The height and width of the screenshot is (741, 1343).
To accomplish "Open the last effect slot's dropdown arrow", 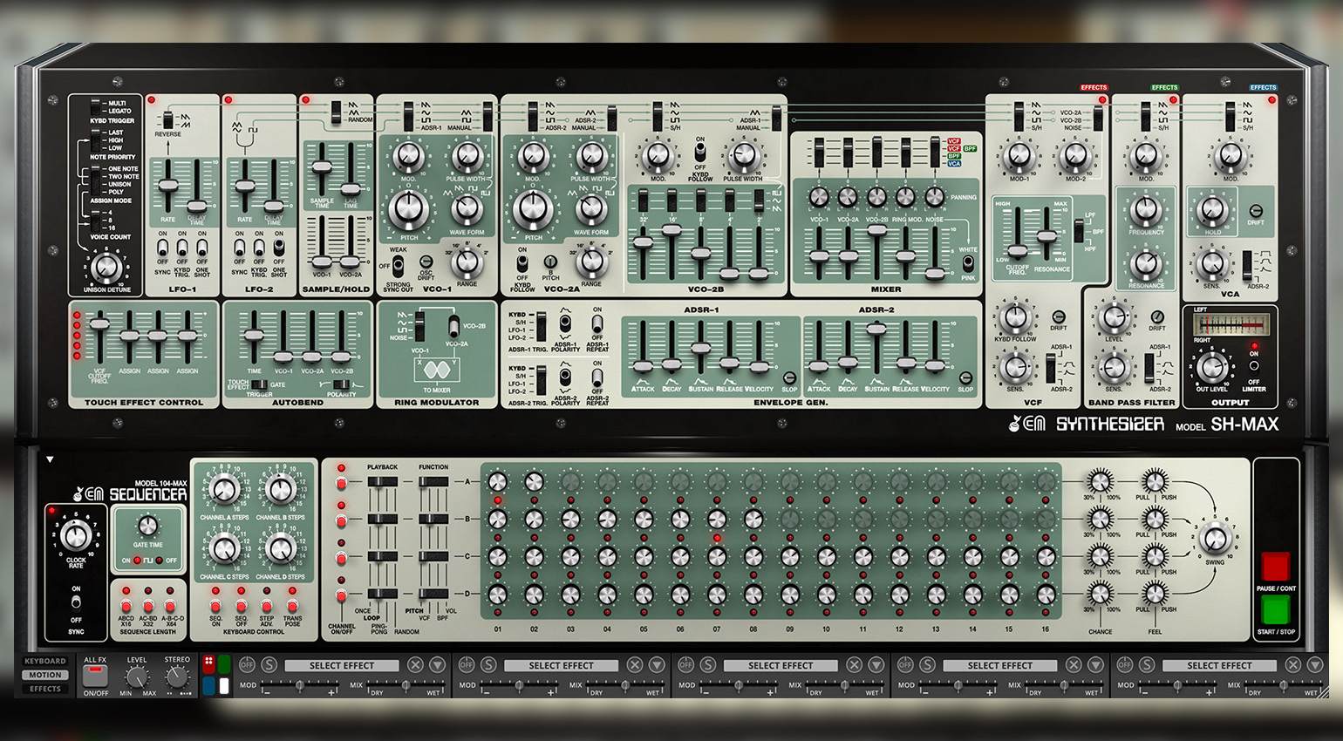I will 1314,664.
